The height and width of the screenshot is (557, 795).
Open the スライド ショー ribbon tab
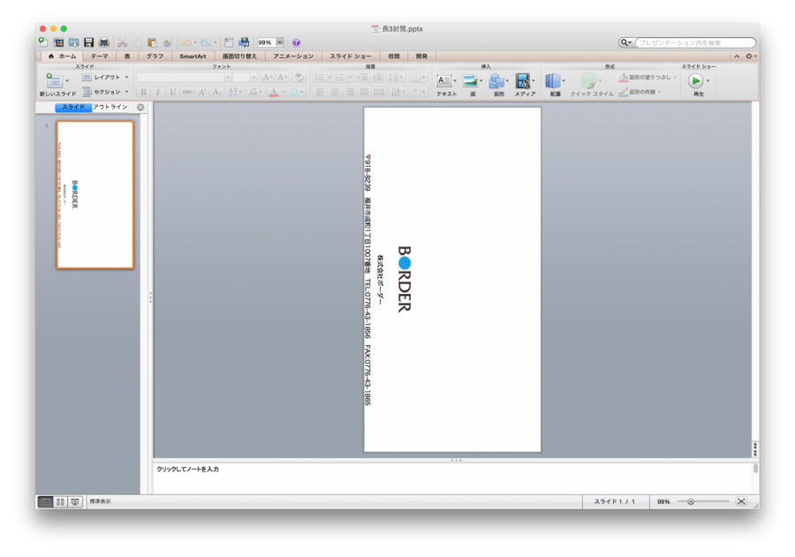coord(351,56)
